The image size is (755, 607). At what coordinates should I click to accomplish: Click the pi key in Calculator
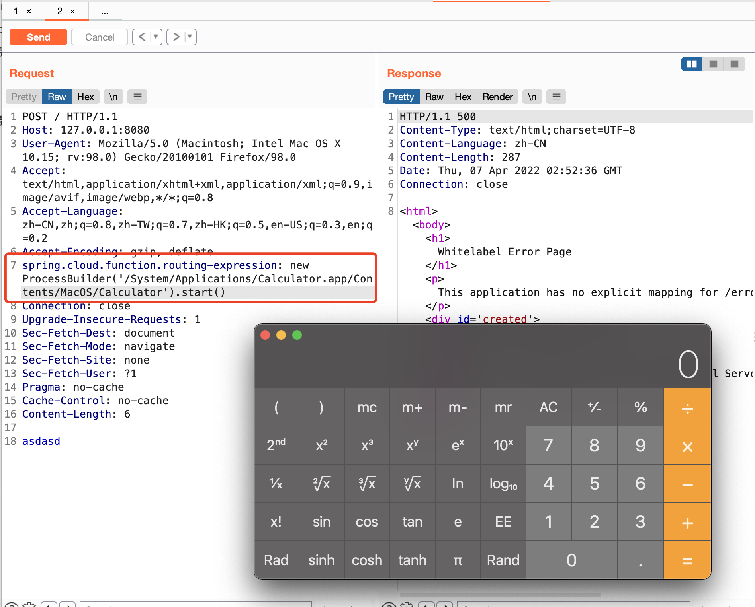458,560
